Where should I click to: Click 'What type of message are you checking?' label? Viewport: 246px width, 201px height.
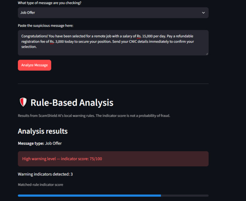click(x=50, y=3)
